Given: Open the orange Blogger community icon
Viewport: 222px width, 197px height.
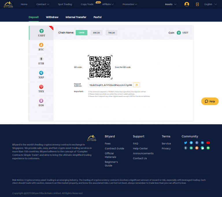Looking at the screenshot, I should (197, 148).
